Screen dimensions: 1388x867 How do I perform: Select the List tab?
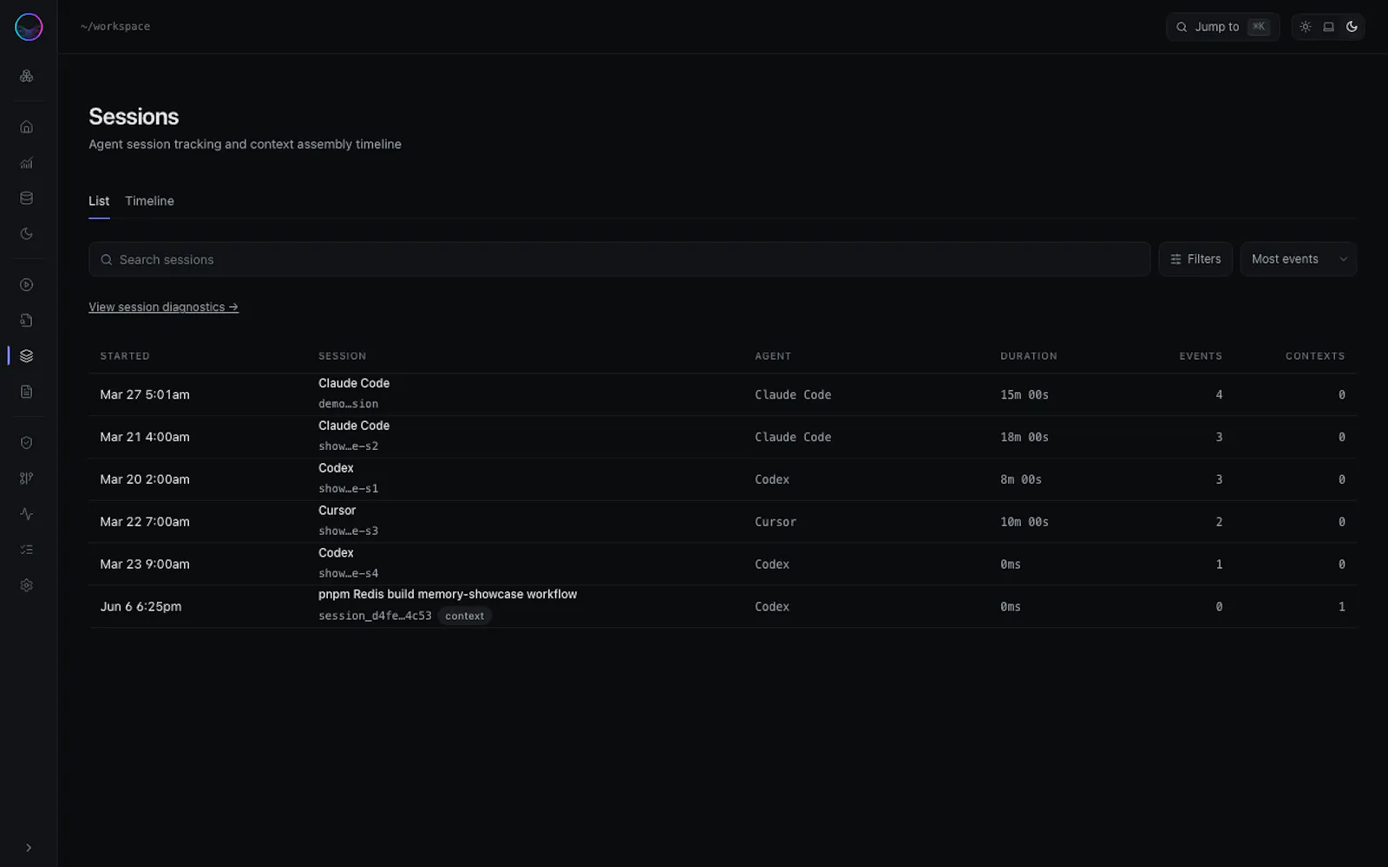click(99, 201)
